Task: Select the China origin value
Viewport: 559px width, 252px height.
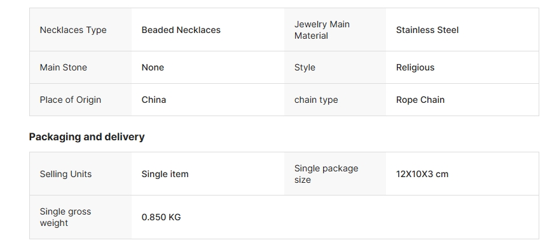Action: click(x=154, y=100)
